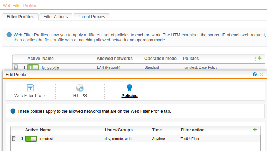Click the info icon beside policies description
Screen dimensions: 267x151
point(13,111)
